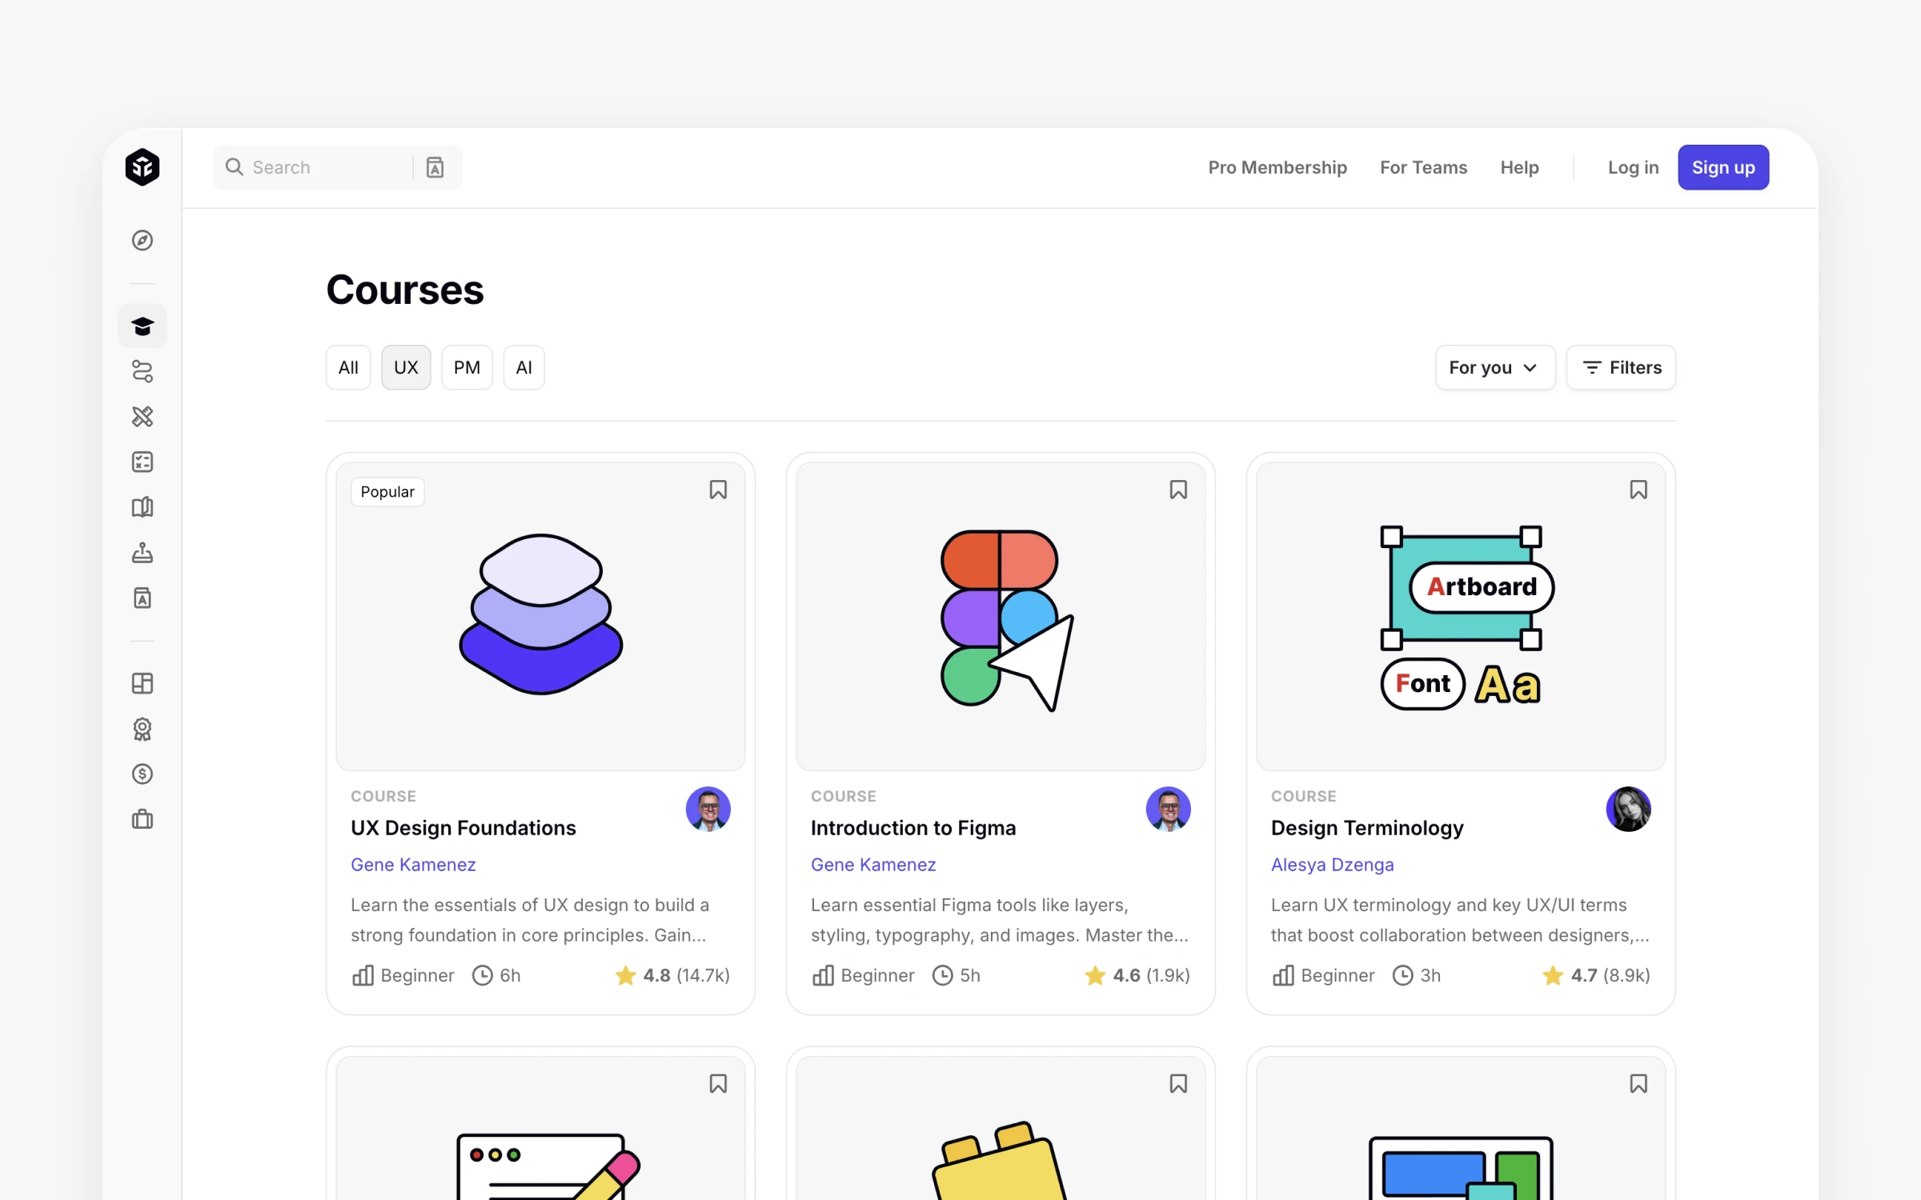Click the dollar coin pricing sidebar icon
1921x1200 pixels.
pos(142,774)
